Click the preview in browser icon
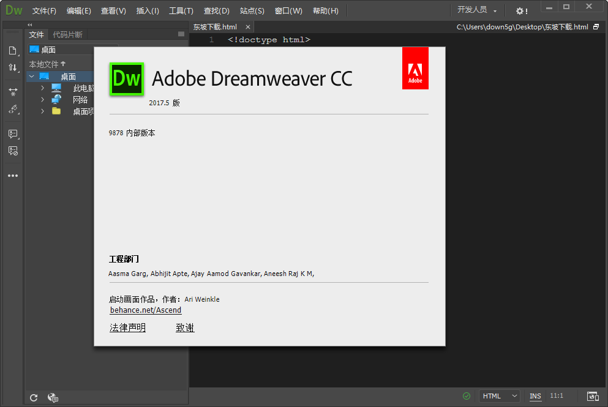The height and width of the screenshot is (407, 608). coord(593,396)
